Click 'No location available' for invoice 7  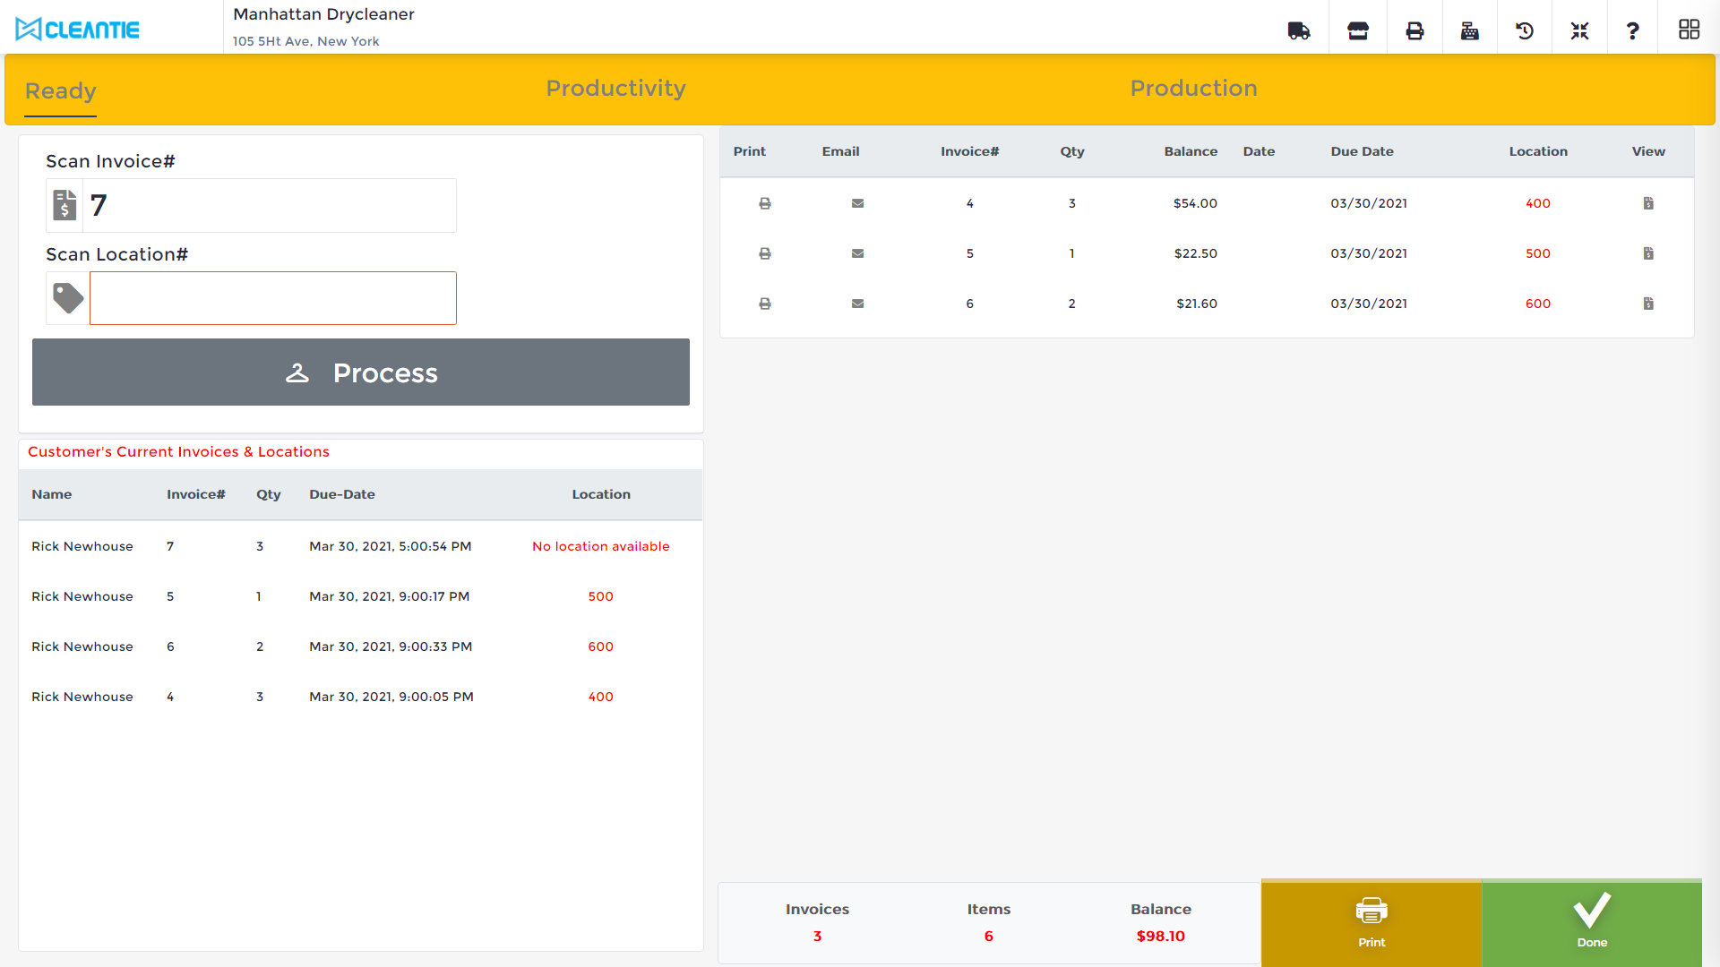click(600, 546)
